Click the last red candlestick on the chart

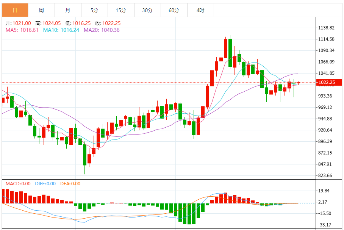(x=298, y=83)
